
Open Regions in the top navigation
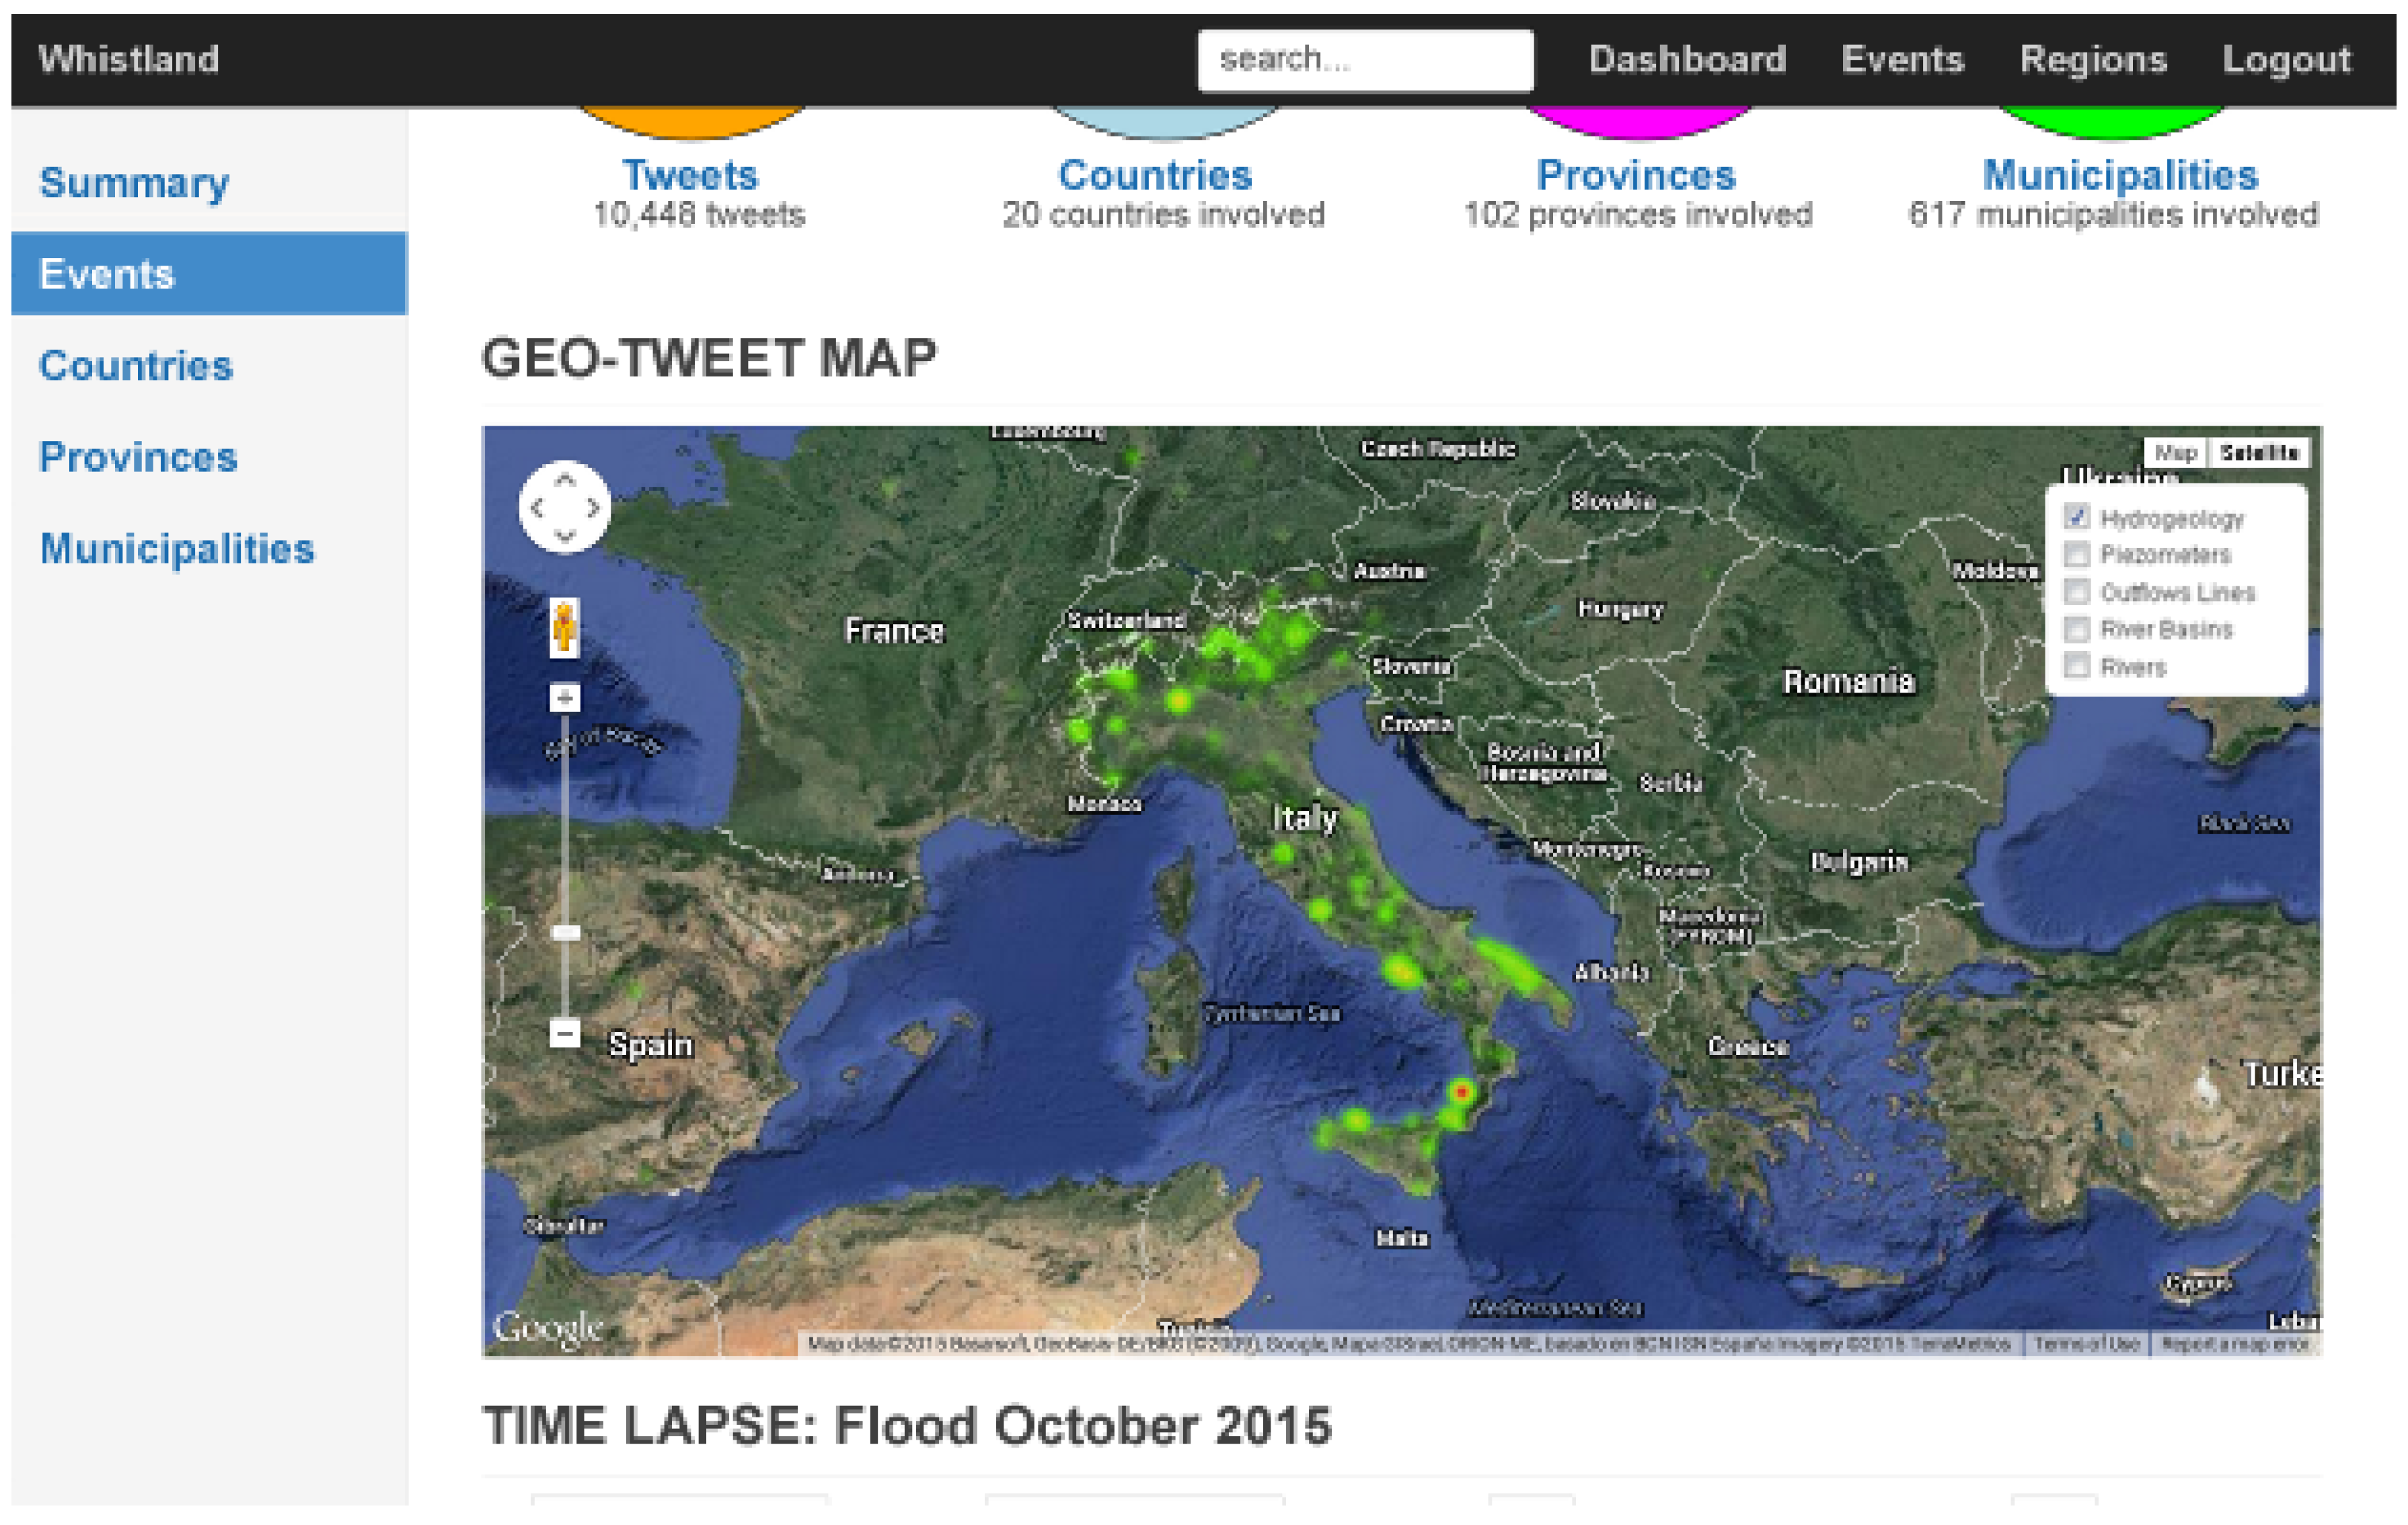(2093, 59)
